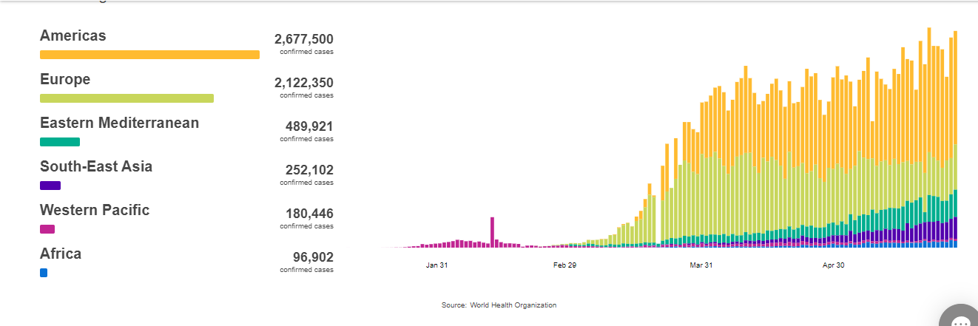Click the blue Africa legend swatch

pos(44,273)
